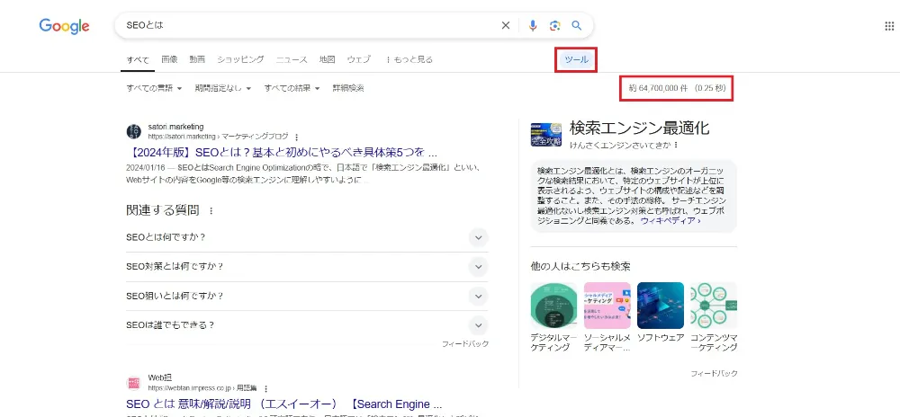Open options dots next to Web担 result
This screenshot has height=417, width=900.
pos(265,388)
